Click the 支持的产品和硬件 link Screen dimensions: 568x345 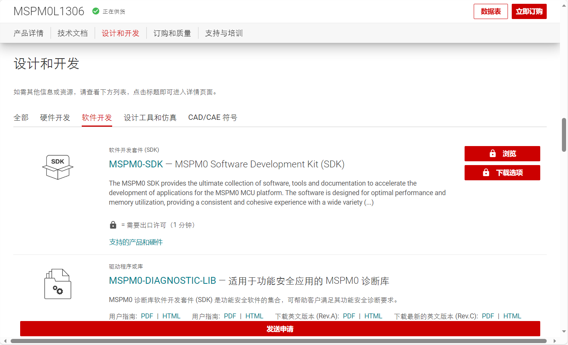136,242
